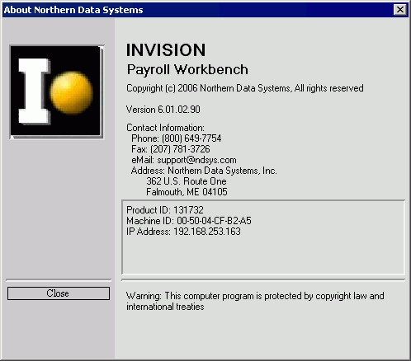Viewport: 411px width, 361px height.
Task: Click the Invision logo image
Action: point(57,92)
